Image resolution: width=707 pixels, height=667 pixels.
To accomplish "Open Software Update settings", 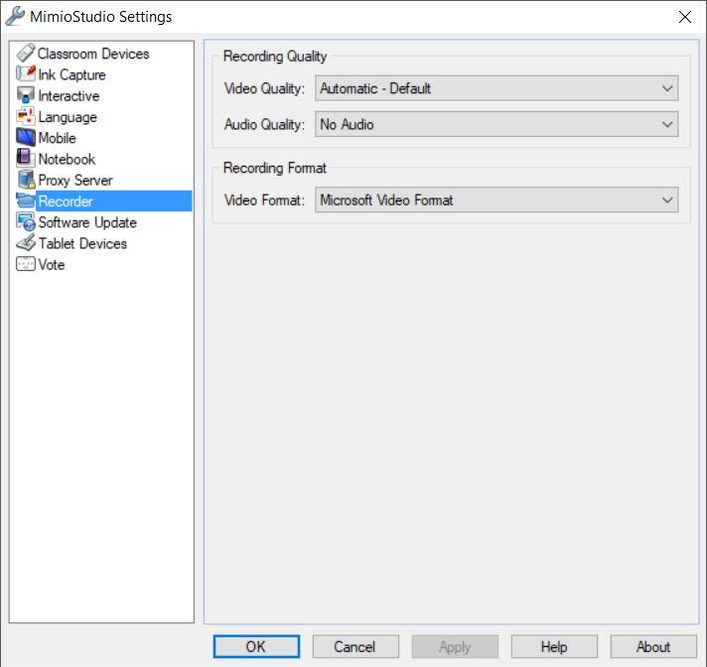I will pos(87,222).
